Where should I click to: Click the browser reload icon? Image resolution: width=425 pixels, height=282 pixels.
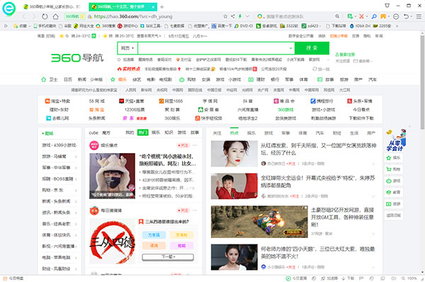(x=45, y=16)
